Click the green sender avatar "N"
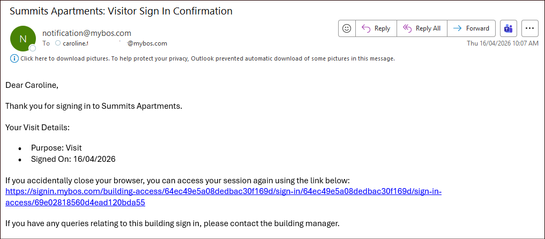Viewport: 545px width, 239px height. pyautogui.click(x=23, y=38)
